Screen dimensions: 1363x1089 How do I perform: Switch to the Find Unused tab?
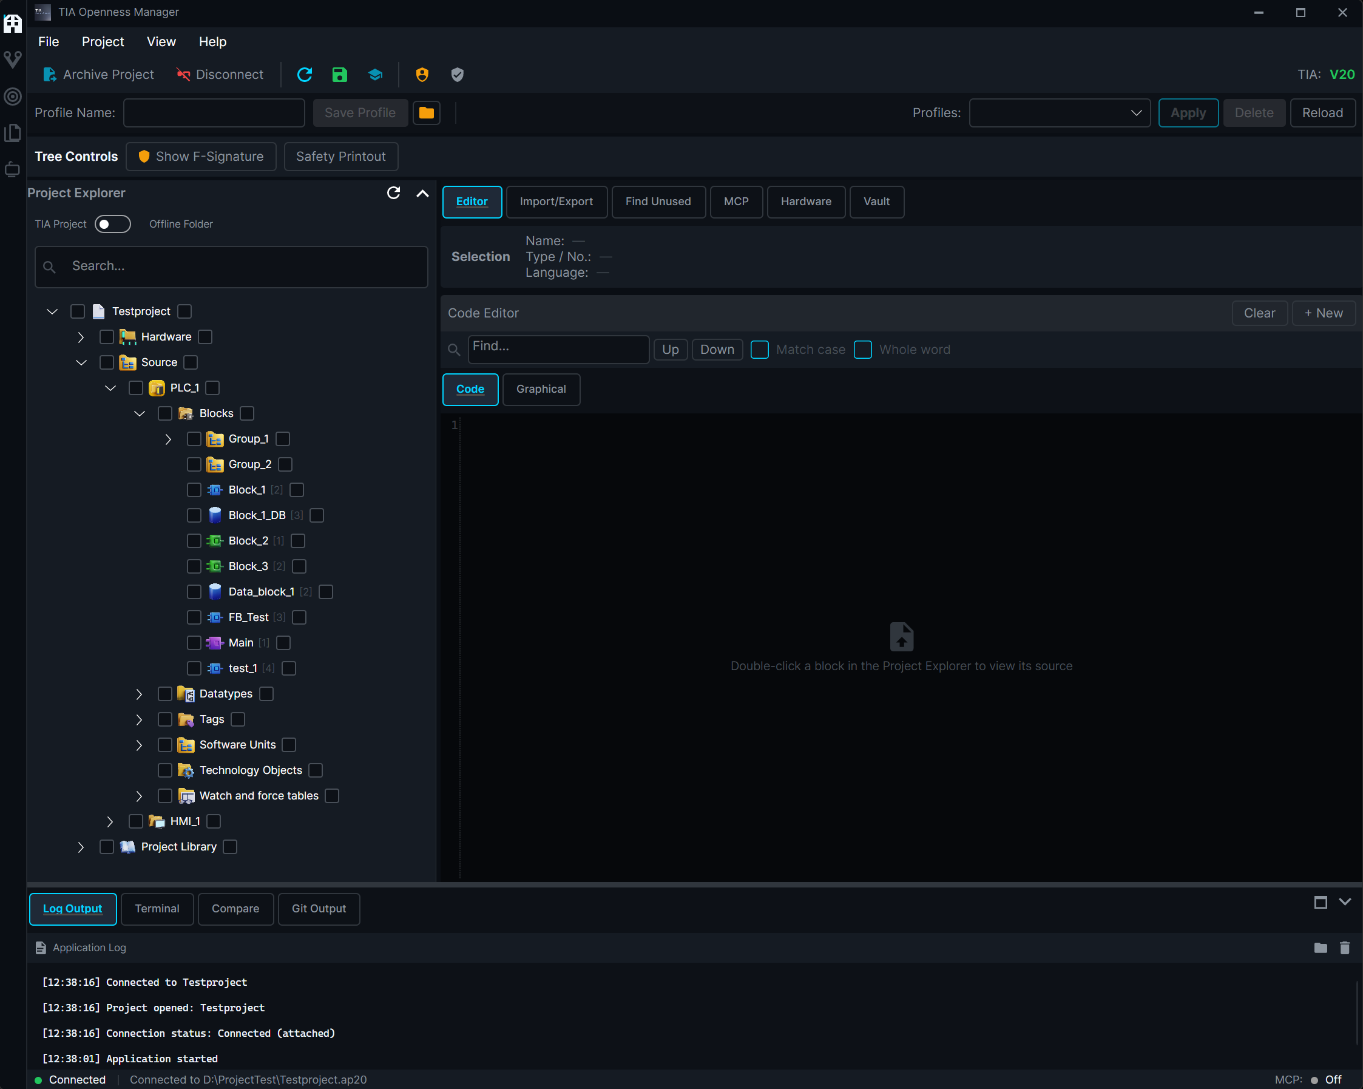click(x=657, y=201)
